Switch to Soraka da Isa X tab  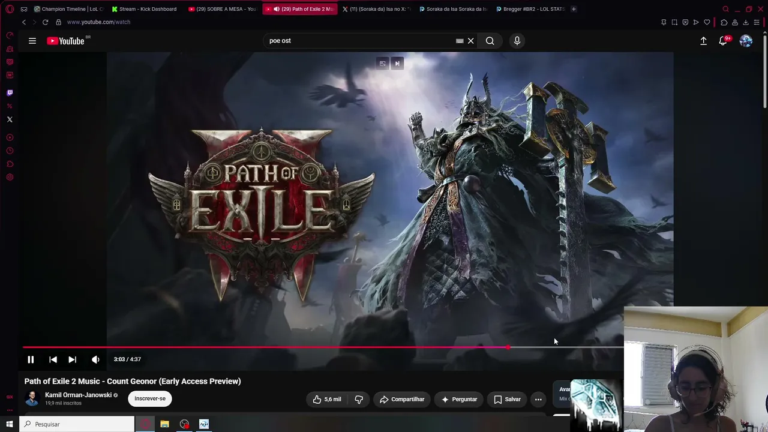tap(376, 9)
